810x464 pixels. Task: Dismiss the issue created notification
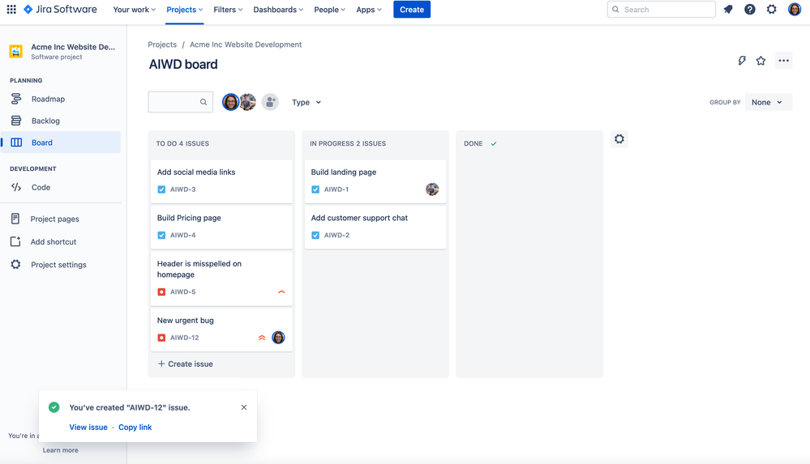pyautogui.click(x=244, y=407)
